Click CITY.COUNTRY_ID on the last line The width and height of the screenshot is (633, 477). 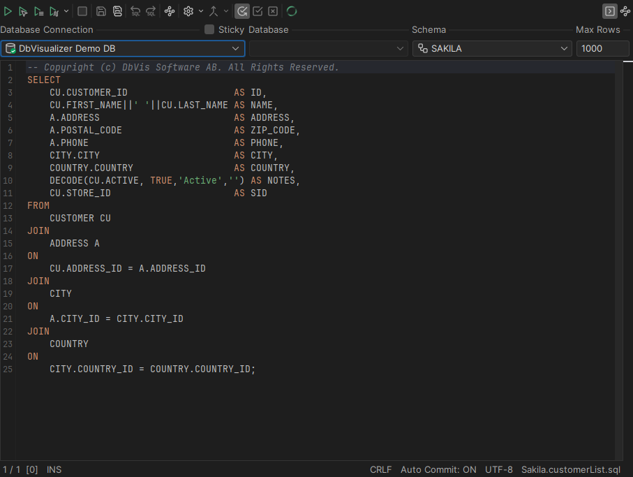click(x=91, y=369)
